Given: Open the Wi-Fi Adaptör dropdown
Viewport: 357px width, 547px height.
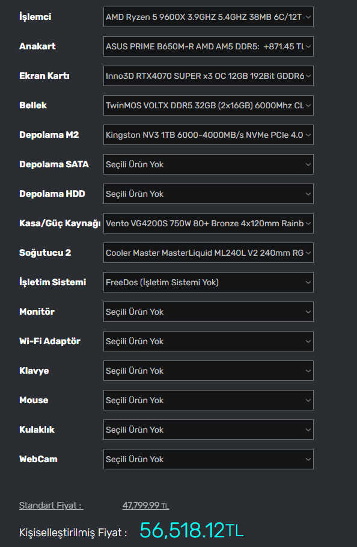Looking at the screenshot, I should pyautogui.click(x=209, y=341).
